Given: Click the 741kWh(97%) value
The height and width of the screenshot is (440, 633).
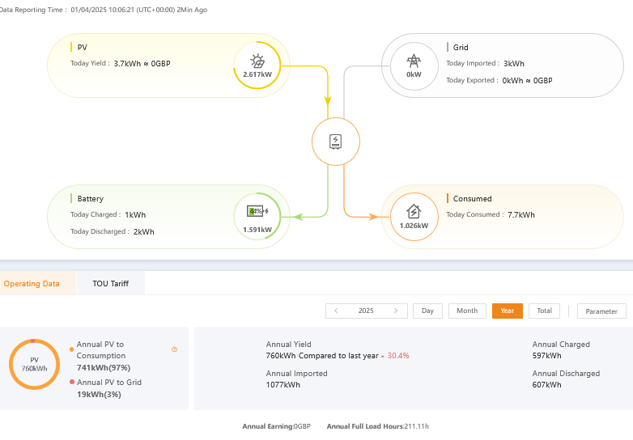Looking at the screenshot, I should point(104,368).
